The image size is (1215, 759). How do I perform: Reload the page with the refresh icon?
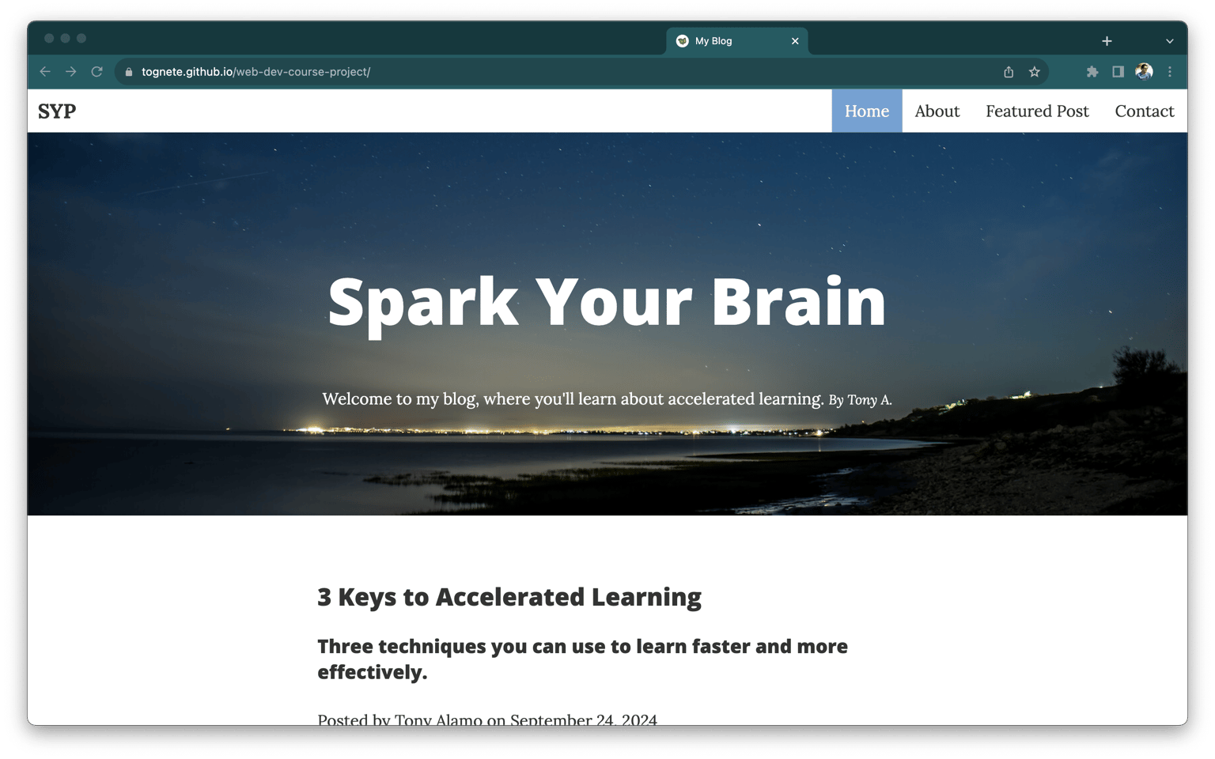[97, 72]
